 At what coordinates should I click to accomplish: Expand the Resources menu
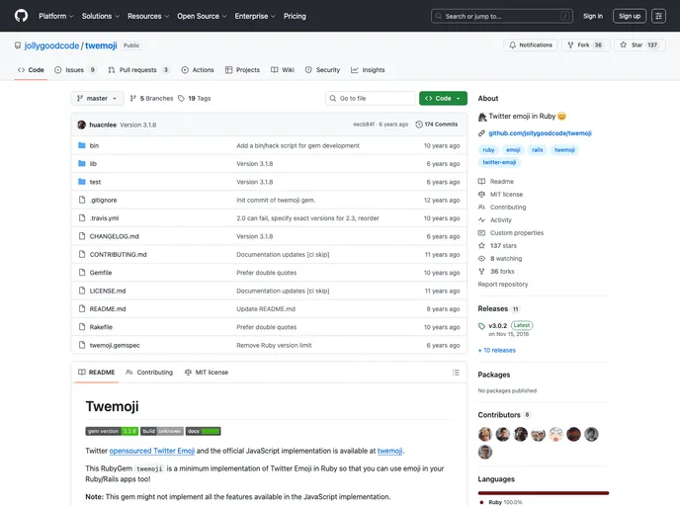(148, 16)
